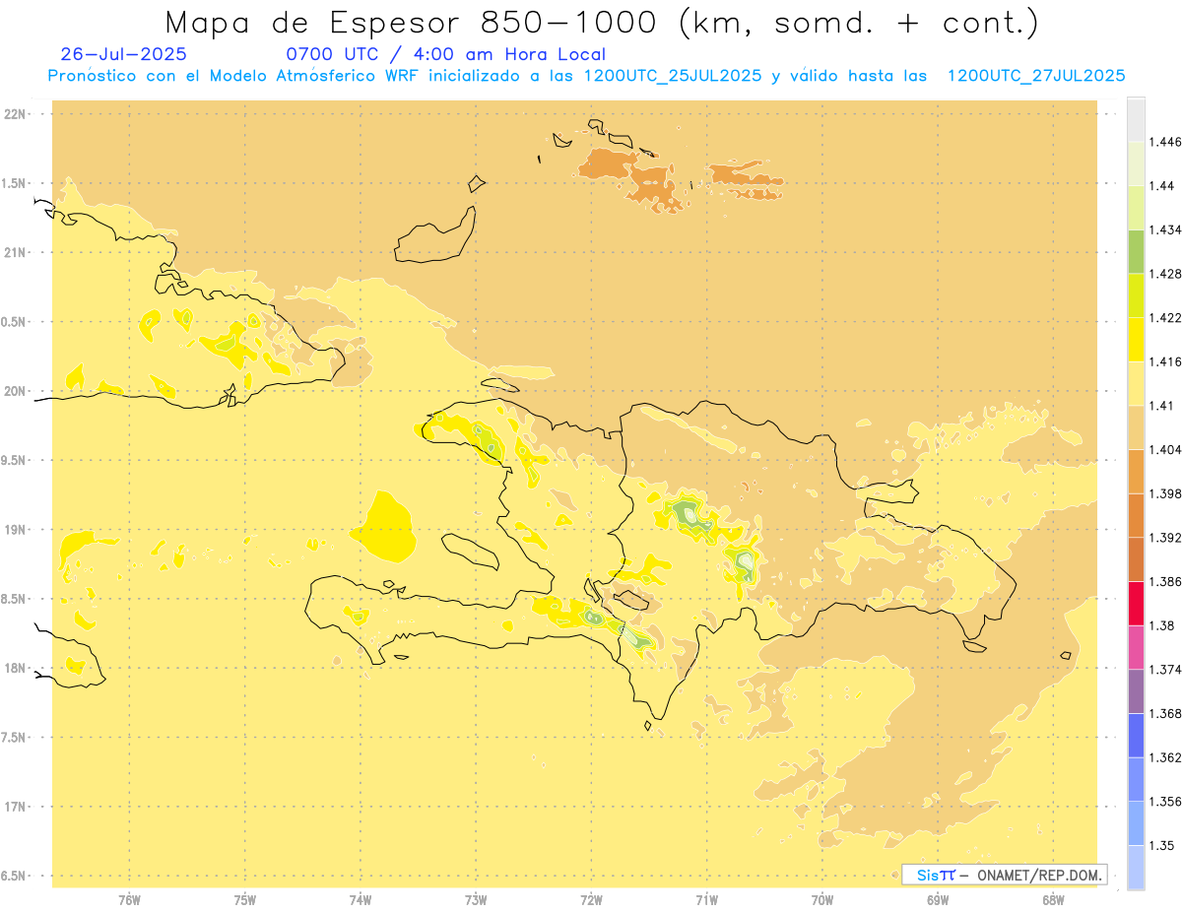Click the legend value '1.362'
This screenshot has width=1182, height=913.
click(1165, 757)
